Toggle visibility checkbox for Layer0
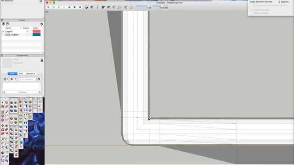 click(x=28, y=31)
